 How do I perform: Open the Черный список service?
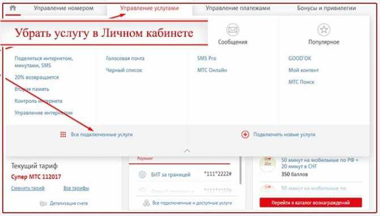124,70
